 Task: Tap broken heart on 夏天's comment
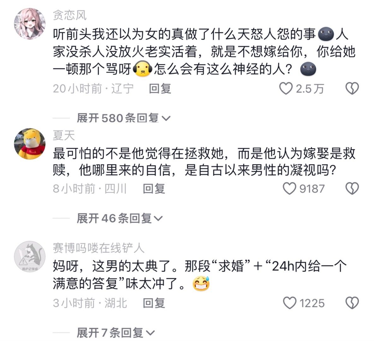(x=352, y=188)
